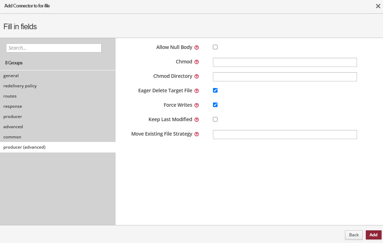383x243 pixels.
Task: Switch to redelivery policy group
Action: pyautogui.click(x=20, y=86)
